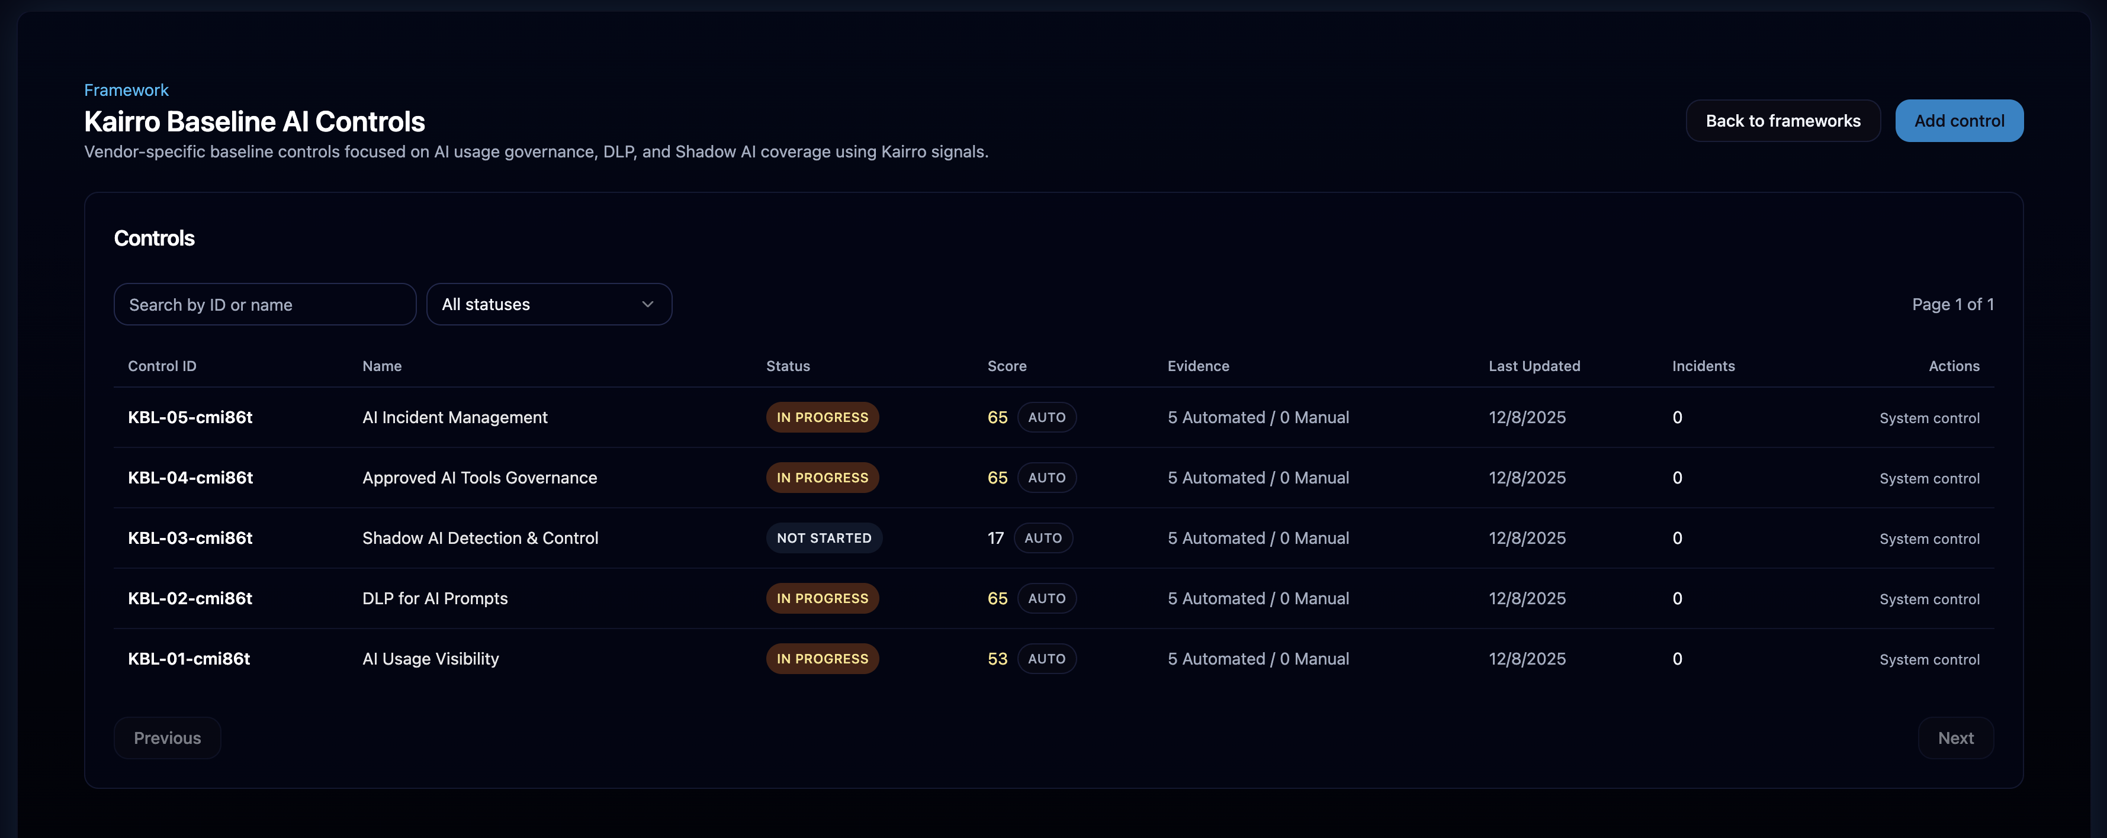This screenshot has width=2107, height=838.
Task: Click the Search by ID field
Action: (264, 304)
